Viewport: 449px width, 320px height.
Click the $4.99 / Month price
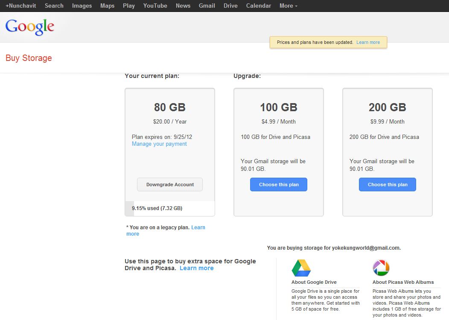[279, 121]
